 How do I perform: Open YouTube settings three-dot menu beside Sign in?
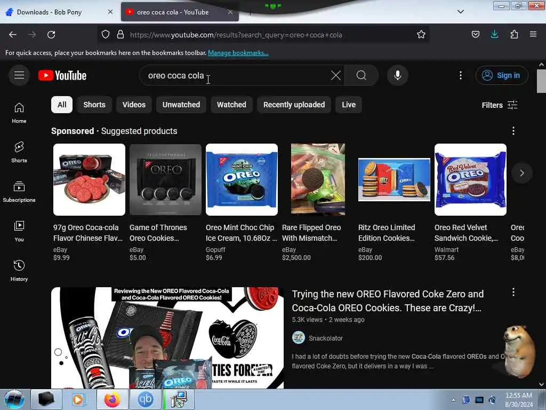tap(460, 75)
